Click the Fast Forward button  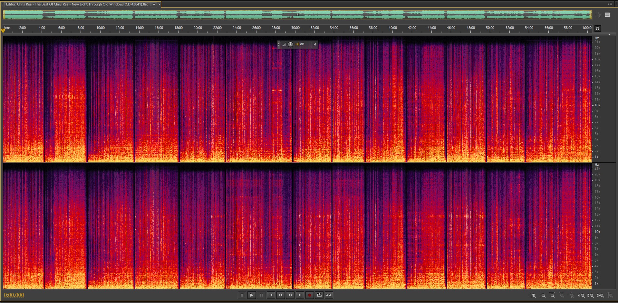[290, 295]
